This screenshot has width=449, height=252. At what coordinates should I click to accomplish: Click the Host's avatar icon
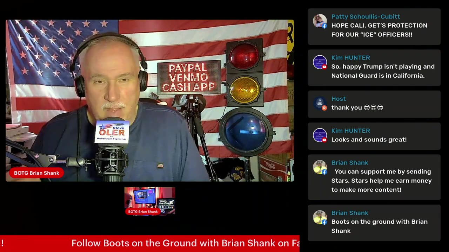[x=320, y=103]
